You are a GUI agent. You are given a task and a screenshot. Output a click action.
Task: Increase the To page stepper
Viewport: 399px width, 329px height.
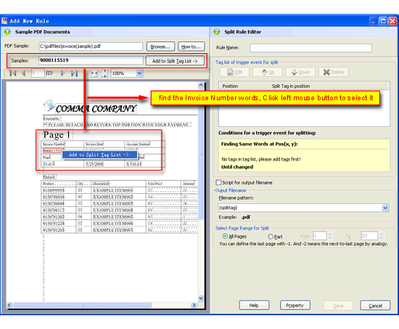pyautogui.click(x=381, y=234)
